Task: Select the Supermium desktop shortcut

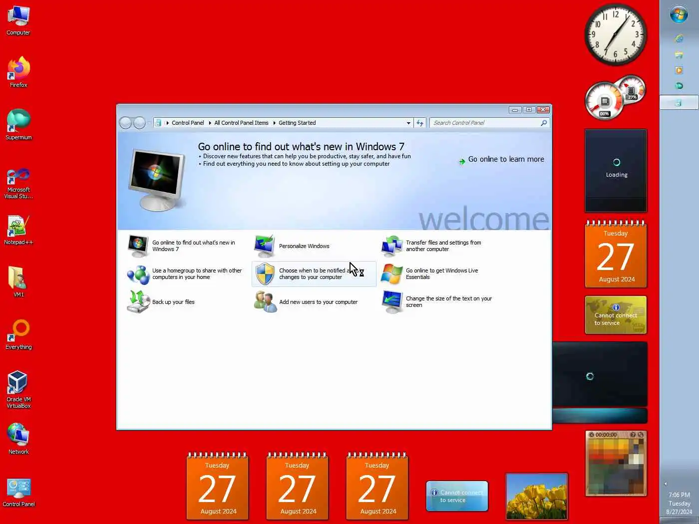Action: pos(18,125)
